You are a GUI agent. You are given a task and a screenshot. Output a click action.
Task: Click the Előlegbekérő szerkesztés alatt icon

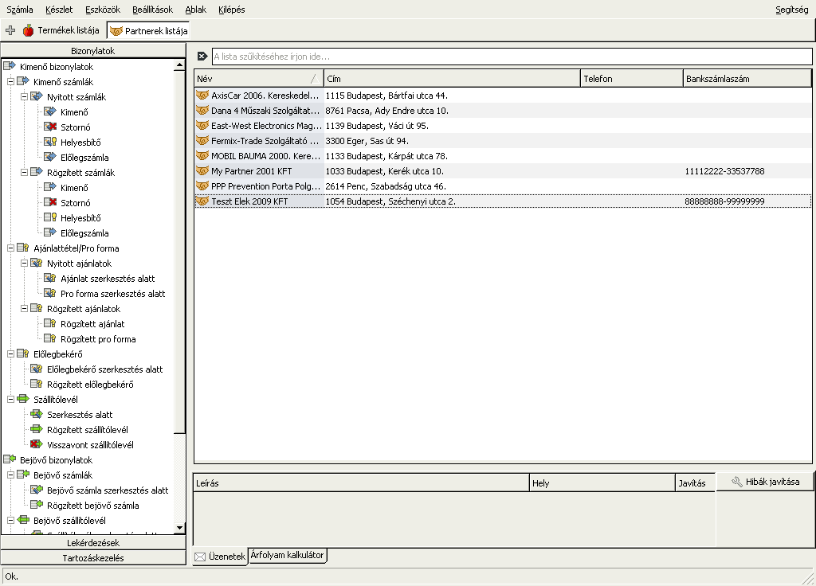coord(37,369)
